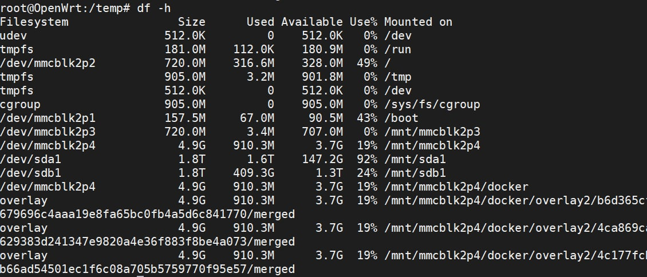The height and width of the screenshot is (277, 647).
Task: Click the /boot mount point
Action: [x=401, y=118]
